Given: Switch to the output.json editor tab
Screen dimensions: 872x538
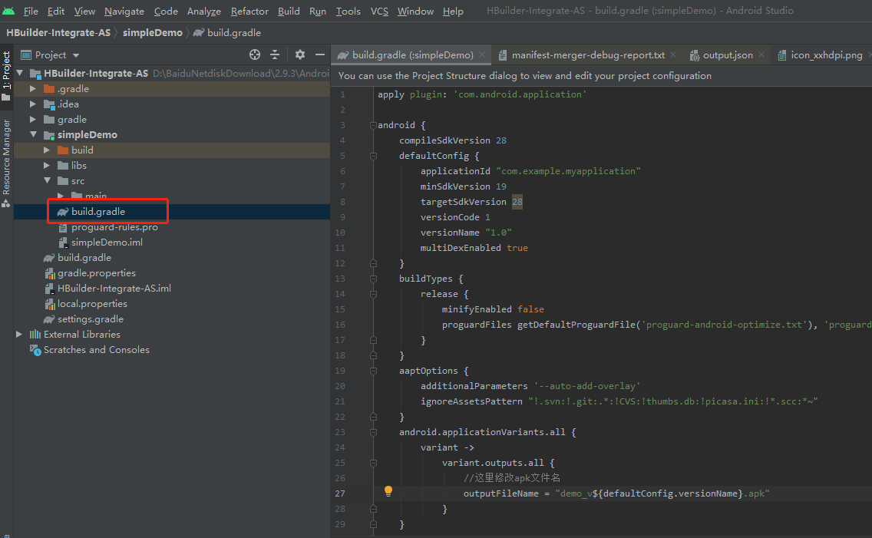Looking at the screenshot, I should tap(727, 54).
